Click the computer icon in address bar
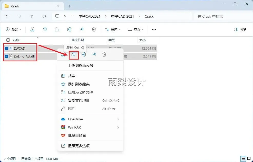The image size is (253, 162). click(x=57, y=16)
